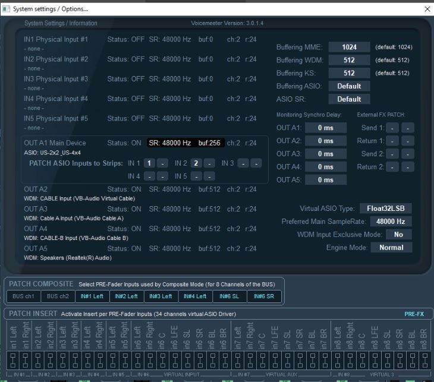Toggle in6 Right insert switch
Screen dimensions: 434x382
click(150, 360)
